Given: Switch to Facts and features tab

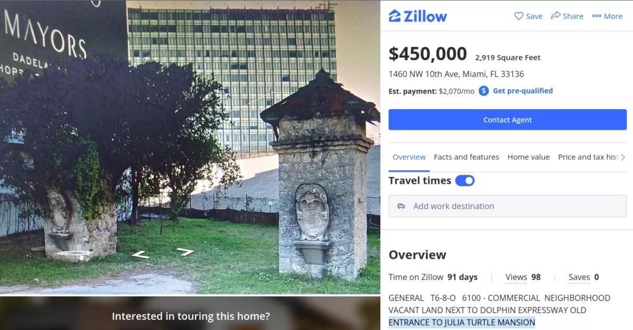Looking at the screenshot, I should click(466, 157).
